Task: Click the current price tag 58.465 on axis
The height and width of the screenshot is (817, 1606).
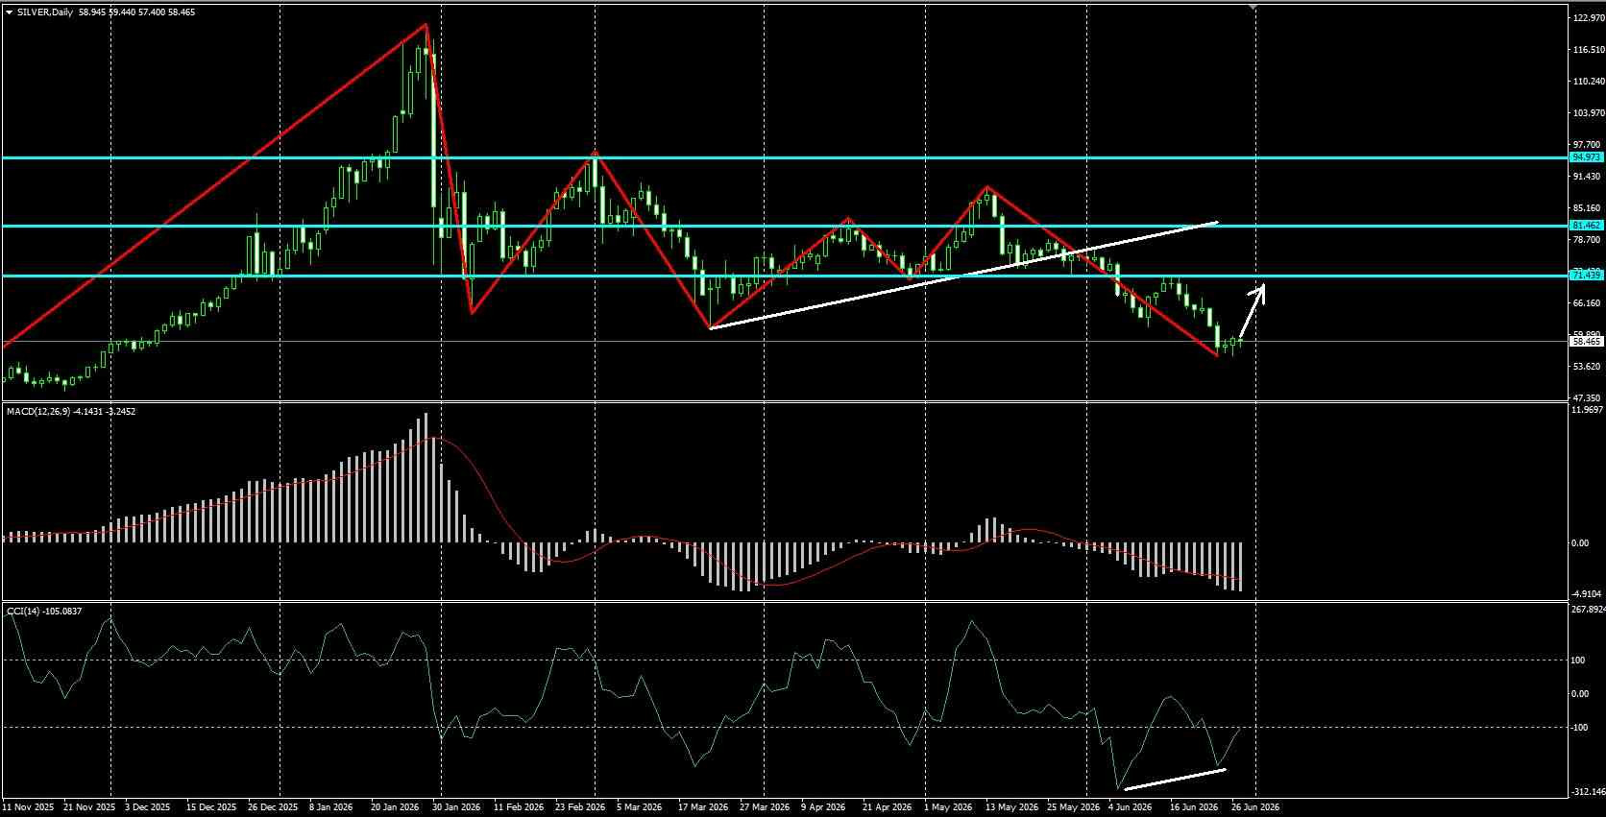Action: (1586, 341)
